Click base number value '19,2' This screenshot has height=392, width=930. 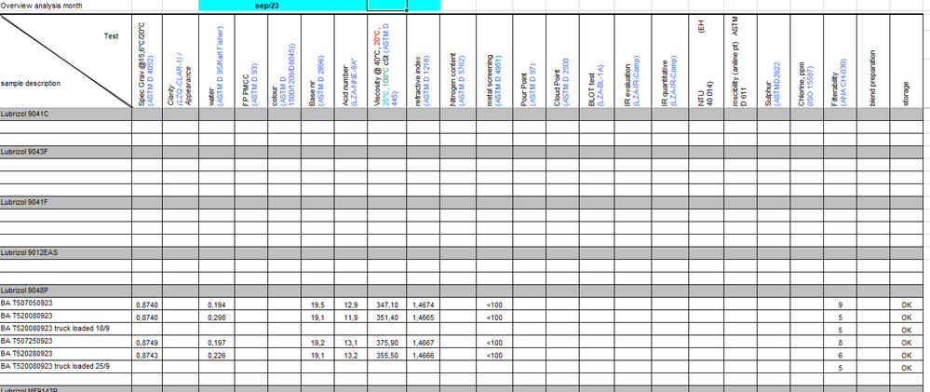[x=317, y=343]
